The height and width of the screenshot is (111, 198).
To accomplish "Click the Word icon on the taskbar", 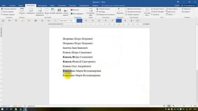I will pyautogui.click(x=25, y=109).
